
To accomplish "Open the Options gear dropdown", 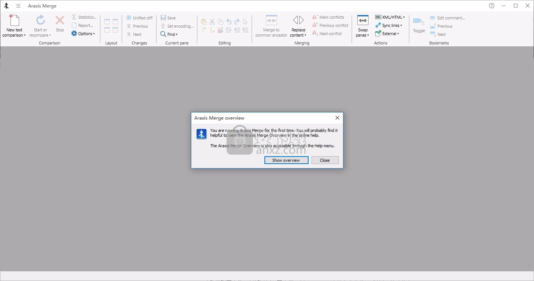I will (x=83, y=34).
